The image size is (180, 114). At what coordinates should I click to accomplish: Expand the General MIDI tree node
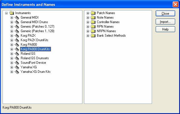click(x=12, y=17)
